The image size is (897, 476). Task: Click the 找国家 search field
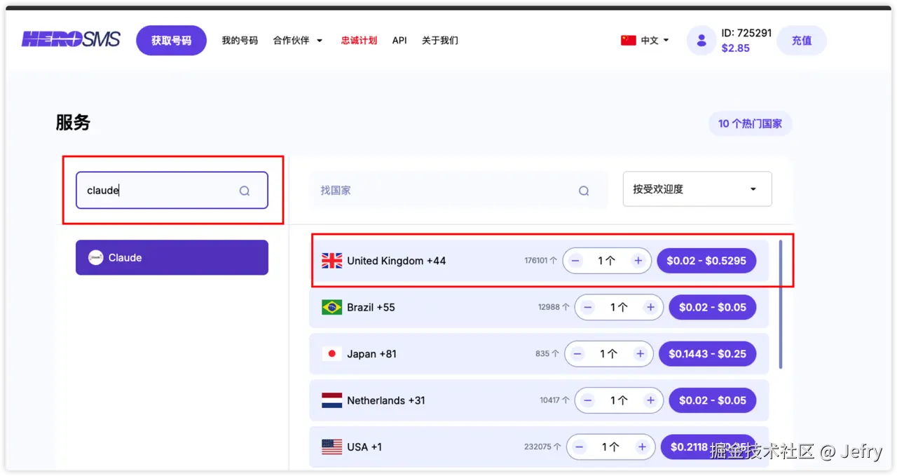point(458,190)
